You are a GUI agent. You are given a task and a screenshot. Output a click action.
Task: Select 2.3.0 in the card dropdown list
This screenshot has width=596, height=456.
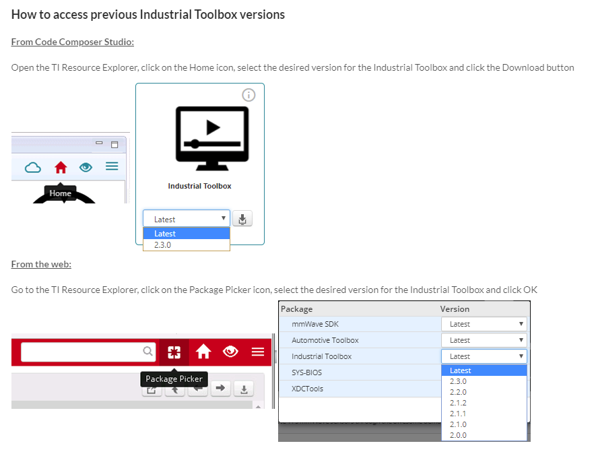click(187, 245)
